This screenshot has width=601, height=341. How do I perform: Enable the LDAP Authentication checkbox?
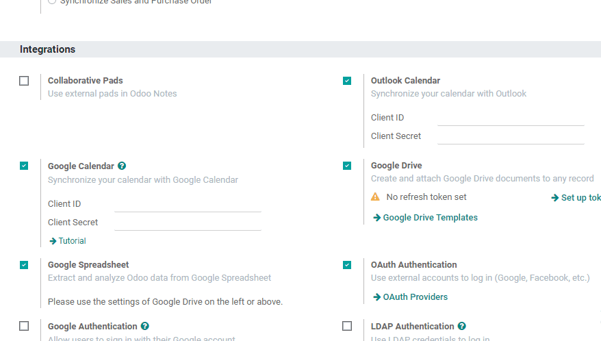[x=347, y=326]
